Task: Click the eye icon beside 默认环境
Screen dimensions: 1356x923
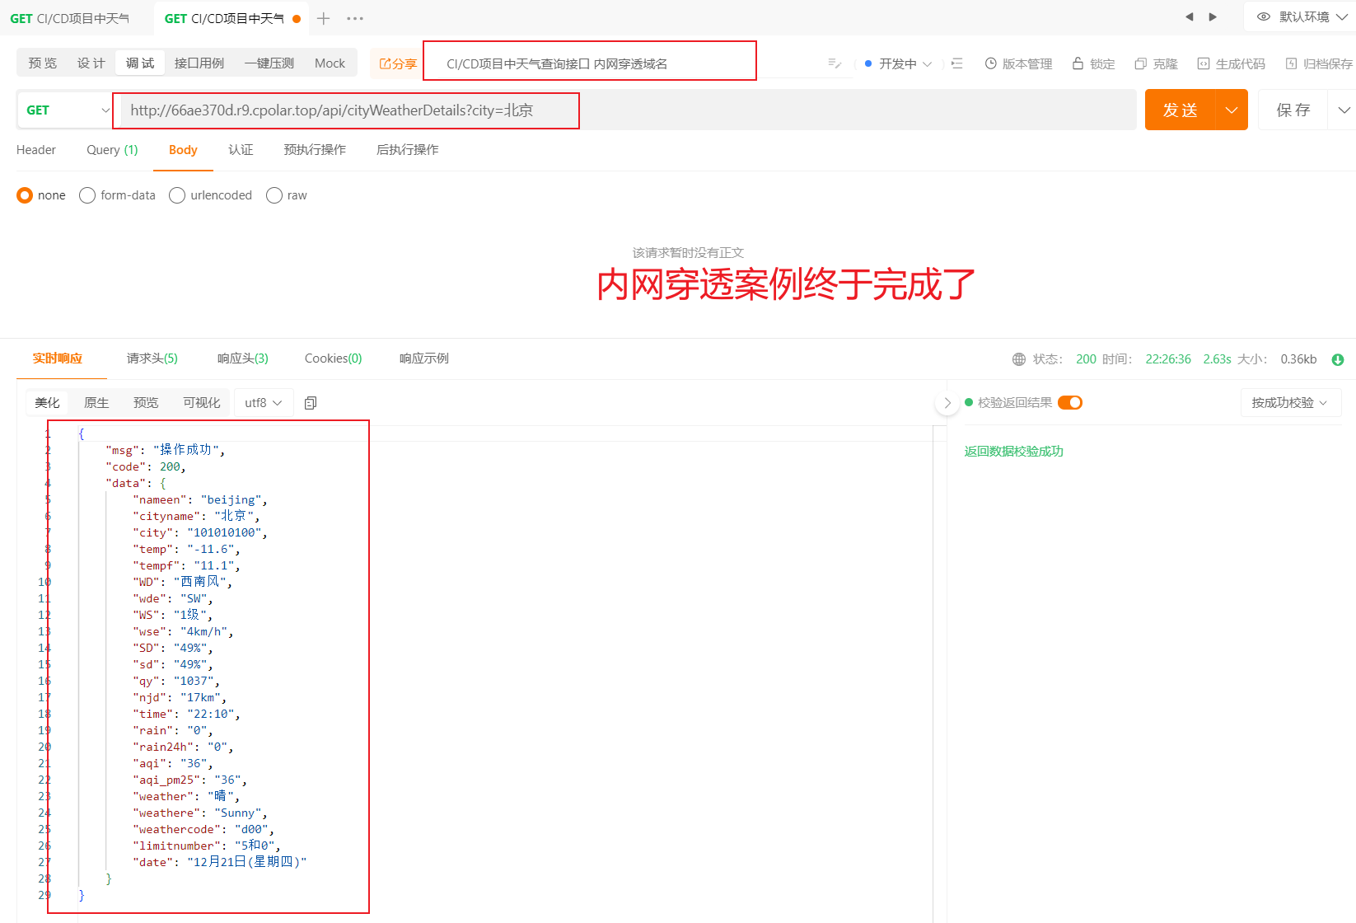Action: tap(1263, 16)
